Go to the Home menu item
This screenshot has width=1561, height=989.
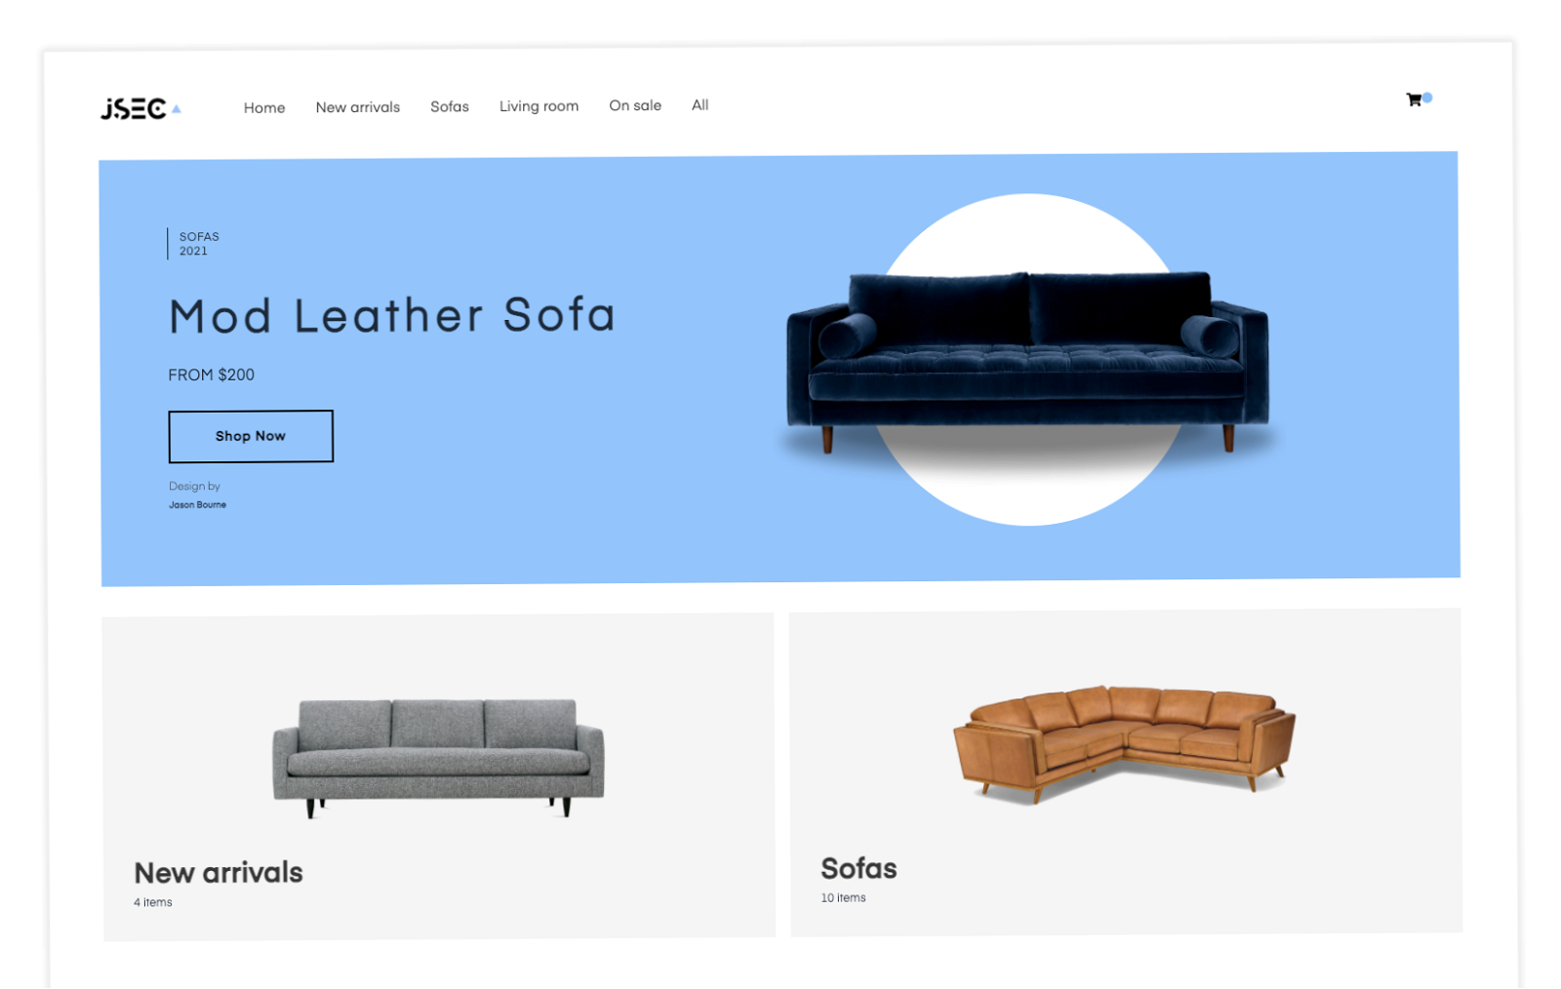[264, 107]
